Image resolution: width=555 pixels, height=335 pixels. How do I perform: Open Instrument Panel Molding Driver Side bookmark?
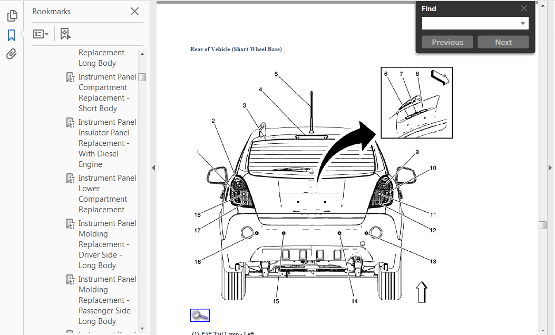point(107,244)
